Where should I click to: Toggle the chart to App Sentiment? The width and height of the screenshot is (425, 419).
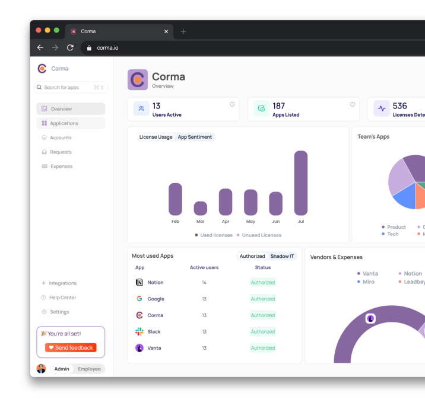pos(195,137)
